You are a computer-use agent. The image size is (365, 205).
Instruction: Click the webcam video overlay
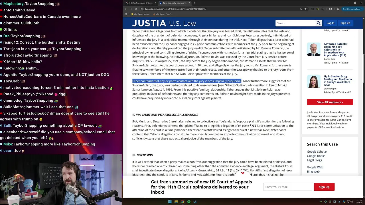tap(61, 180)
